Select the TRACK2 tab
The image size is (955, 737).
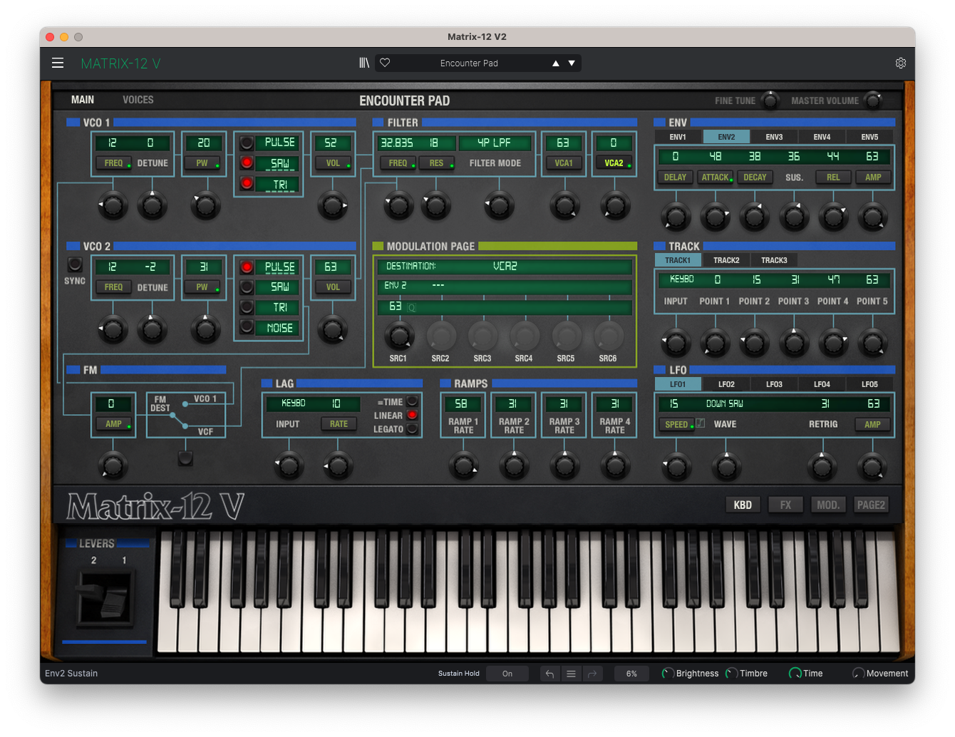[726, 260]
